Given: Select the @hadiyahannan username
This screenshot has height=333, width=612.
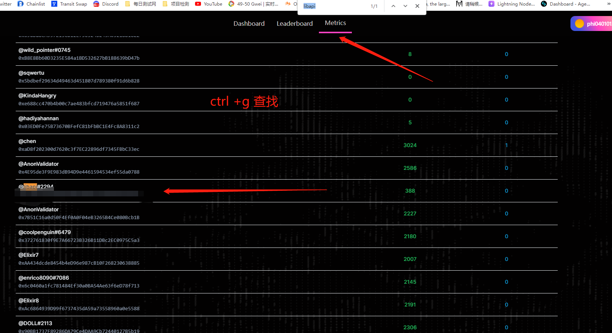Looking at the screenshot, I should (x=39, y=118).
